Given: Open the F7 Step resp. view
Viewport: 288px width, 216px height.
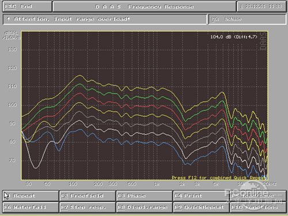Looking at the screenshot, I should tap(88, 207).
